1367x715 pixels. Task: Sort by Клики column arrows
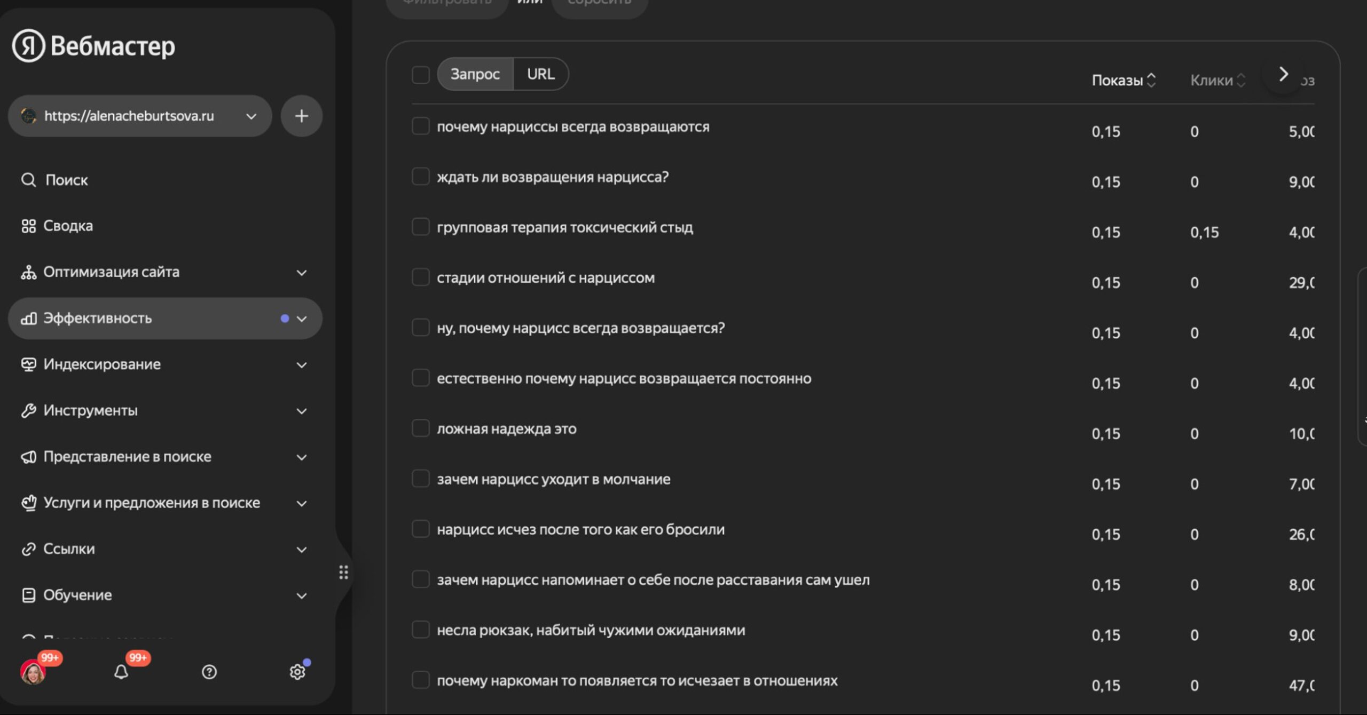pyautogui.click(x=1241, y=81)
